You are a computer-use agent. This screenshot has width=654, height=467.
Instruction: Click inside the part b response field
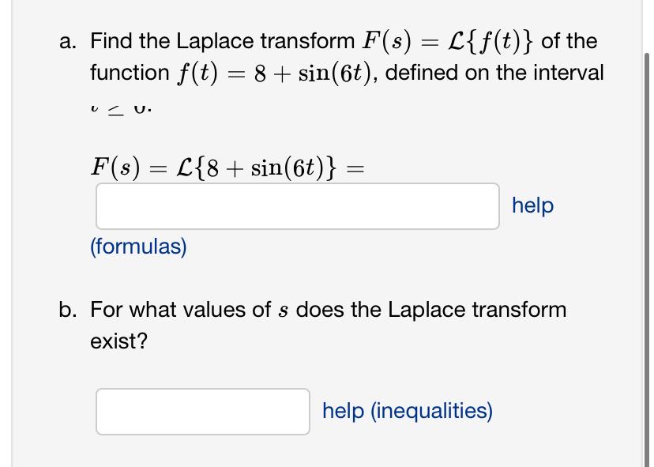pyautogui.click(x=202, y=411)
